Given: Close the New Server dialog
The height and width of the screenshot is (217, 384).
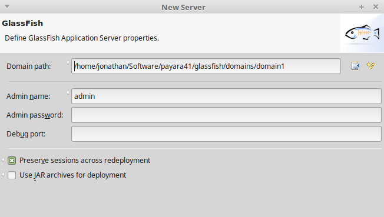Looking at the screenshot, I should click(376, 7).
